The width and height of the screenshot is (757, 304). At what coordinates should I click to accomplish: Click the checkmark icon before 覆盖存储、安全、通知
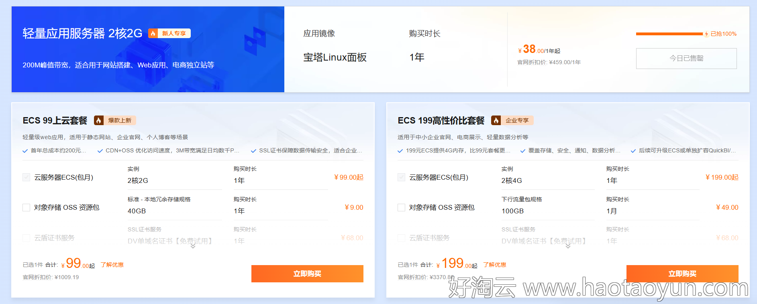(522, 151)
